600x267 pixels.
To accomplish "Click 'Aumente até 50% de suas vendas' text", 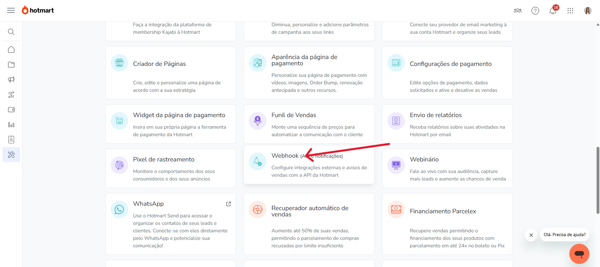I will [315, 238].
